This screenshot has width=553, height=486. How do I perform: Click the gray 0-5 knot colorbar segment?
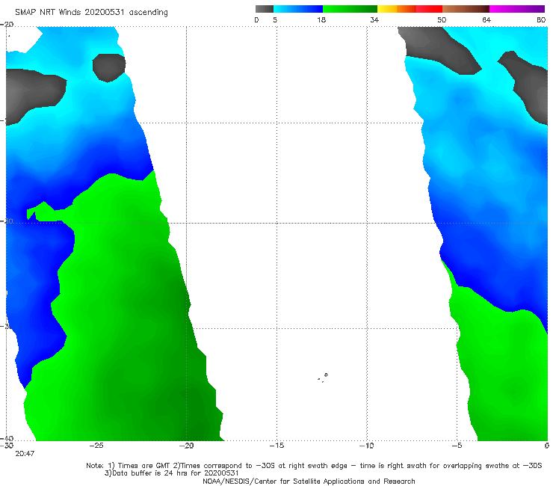(x=264, y=9)
